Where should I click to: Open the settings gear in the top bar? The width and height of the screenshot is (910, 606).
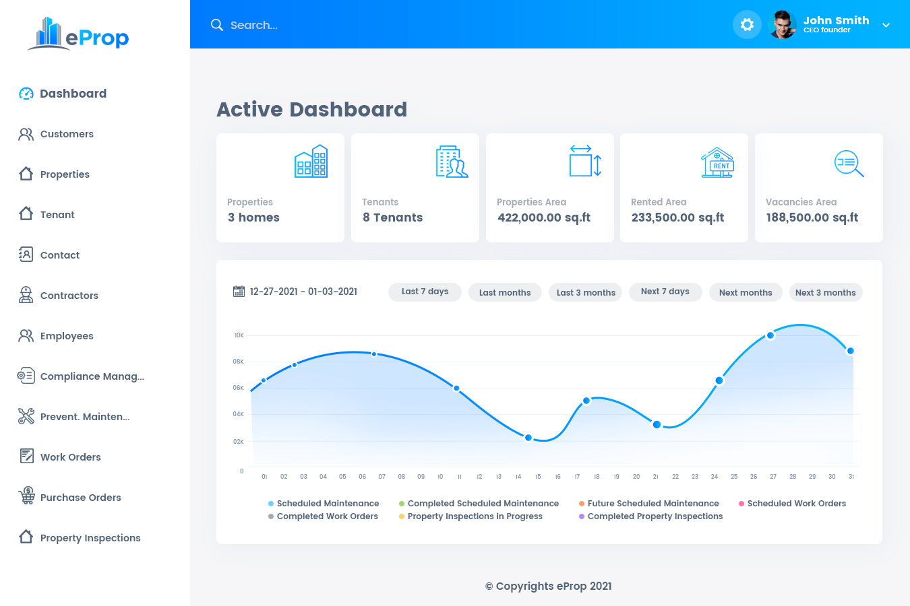point(747,24)
